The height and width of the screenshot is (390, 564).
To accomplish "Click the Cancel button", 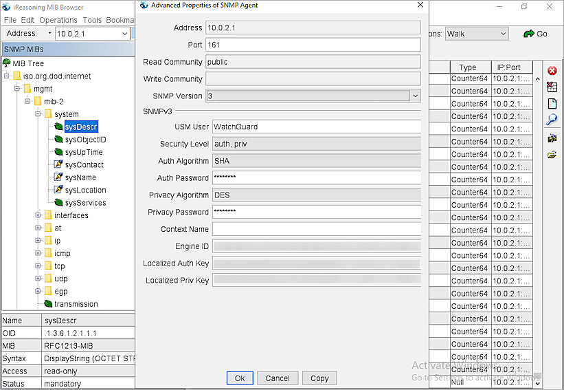I will (x=278, y=378).
